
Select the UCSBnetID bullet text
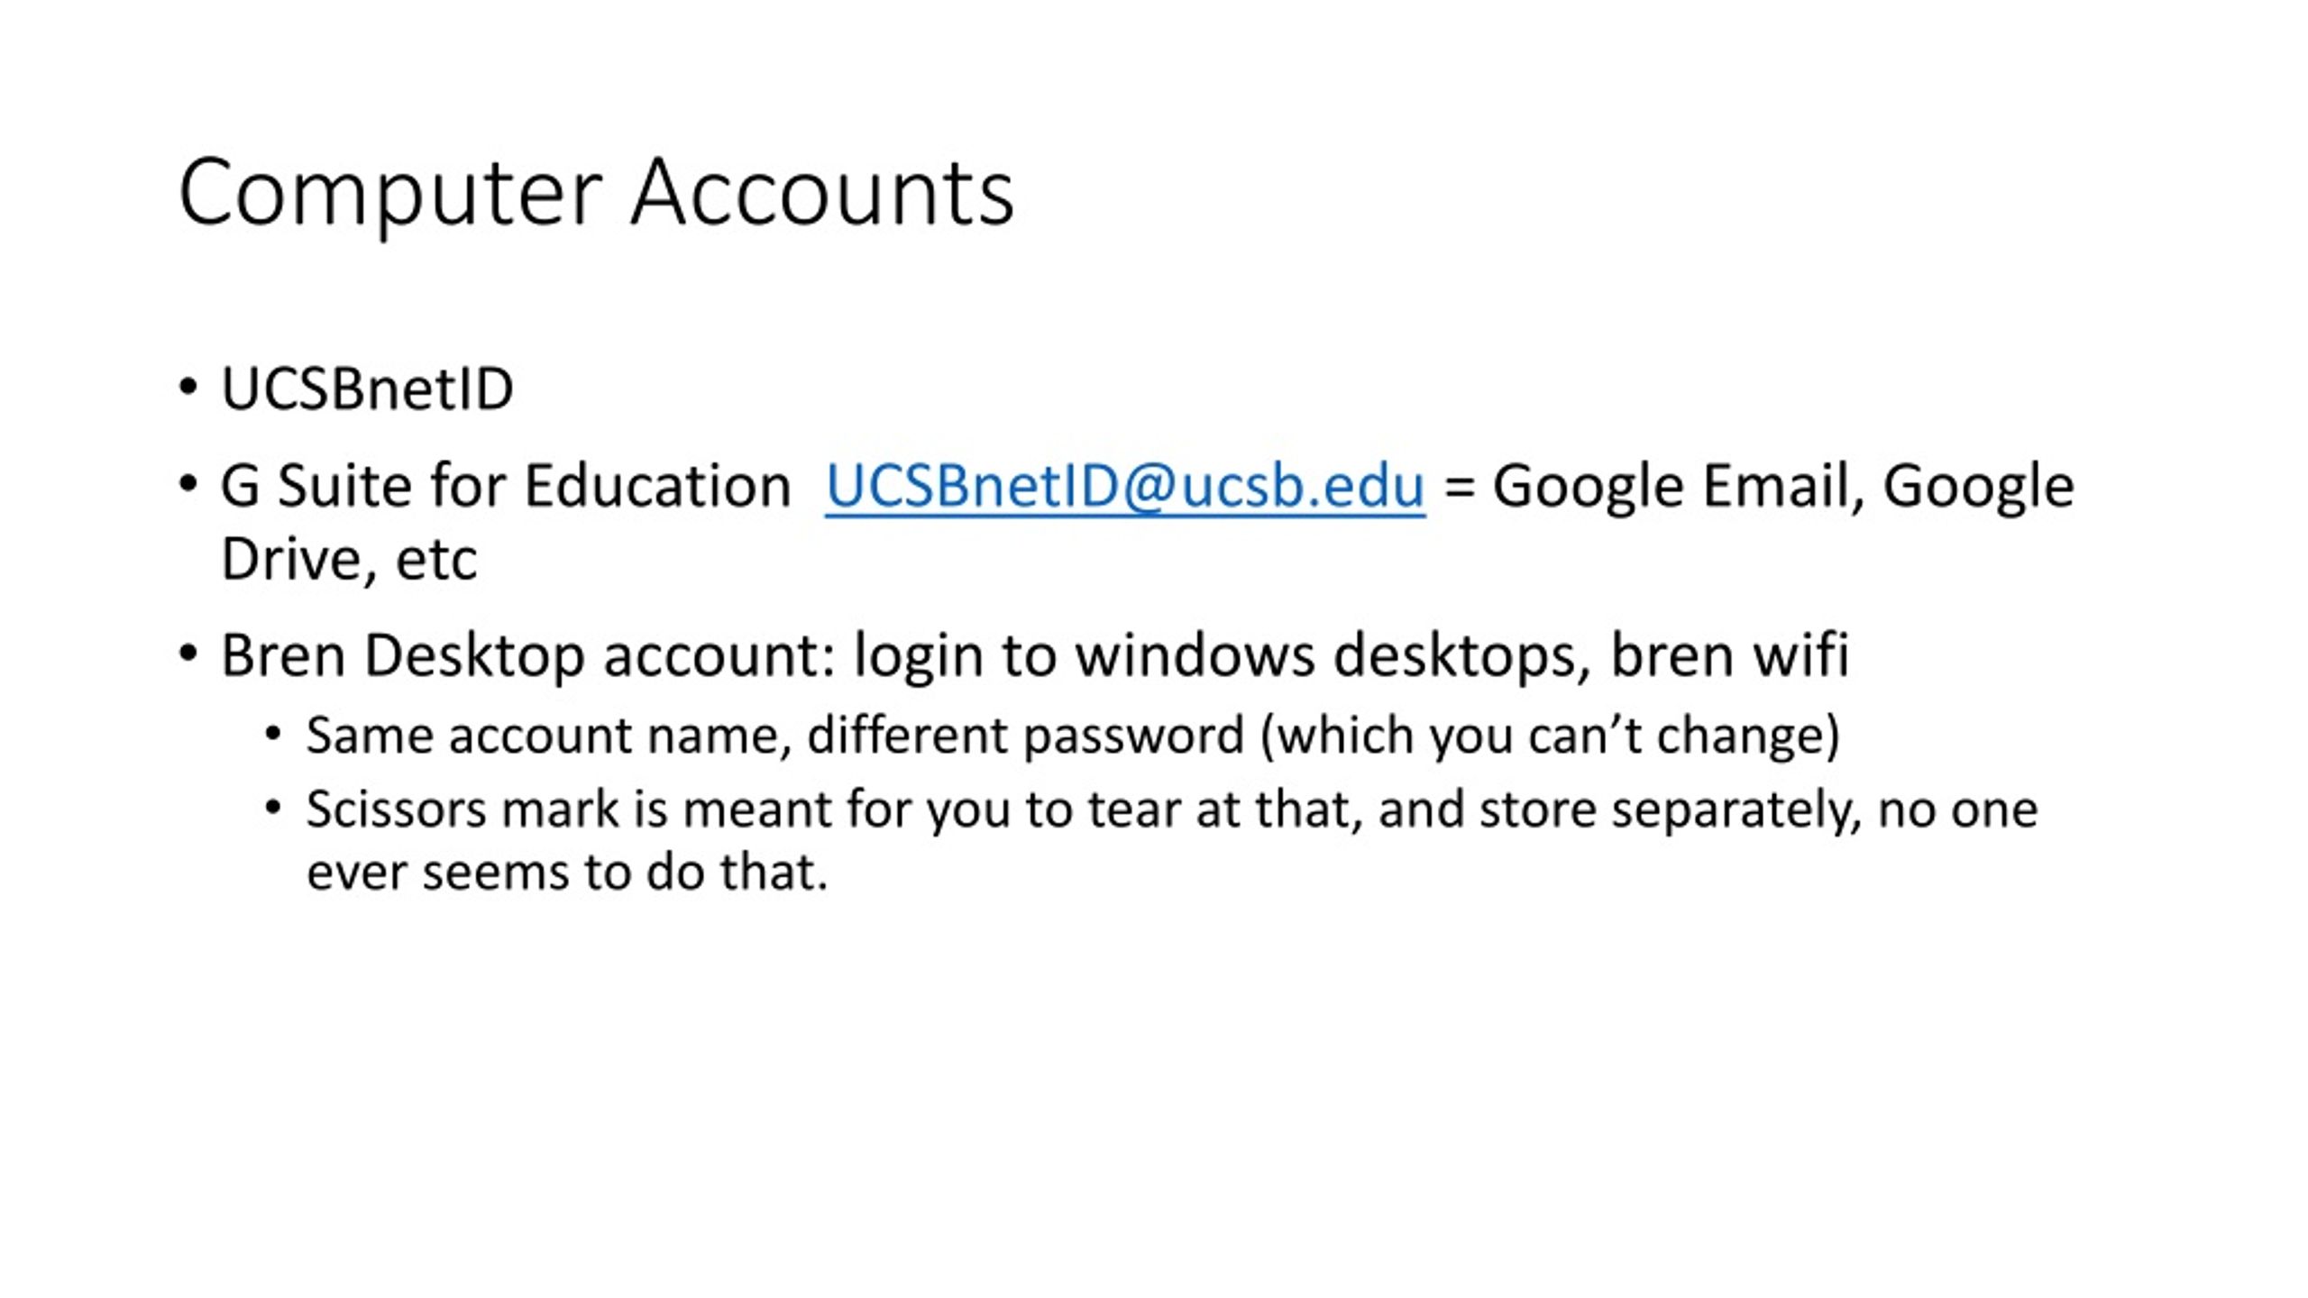[x=367, y=389]
